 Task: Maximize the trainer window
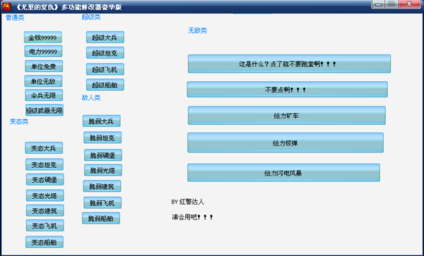pos(391,4)
